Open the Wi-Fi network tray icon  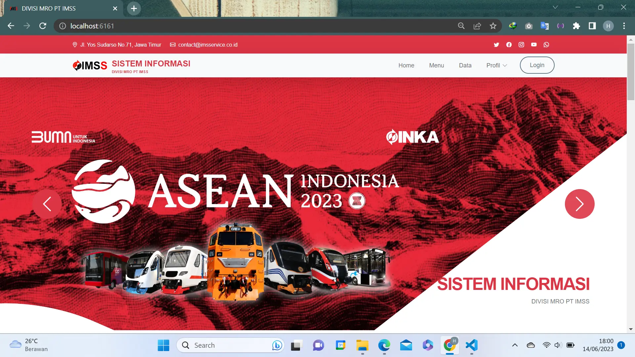546,345
